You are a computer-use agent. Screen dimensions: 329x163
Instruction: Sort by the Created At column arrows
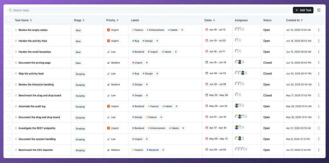(302, 20)
